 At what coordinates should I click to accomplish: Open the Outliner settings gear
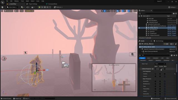(x=176, y=14)
